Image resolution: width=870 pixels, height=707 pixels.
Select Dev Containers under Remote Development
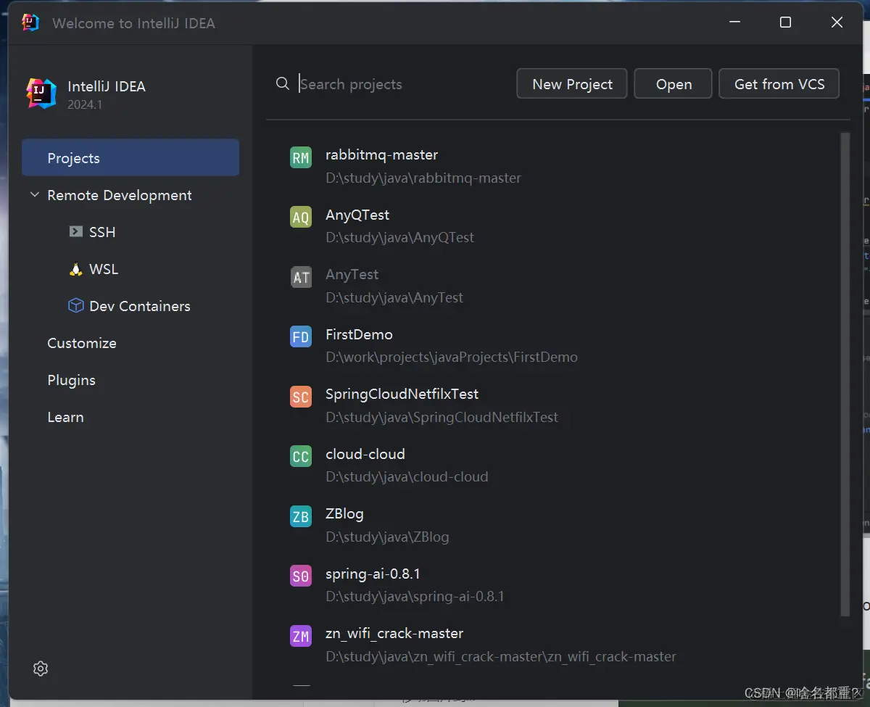(140, 306)
